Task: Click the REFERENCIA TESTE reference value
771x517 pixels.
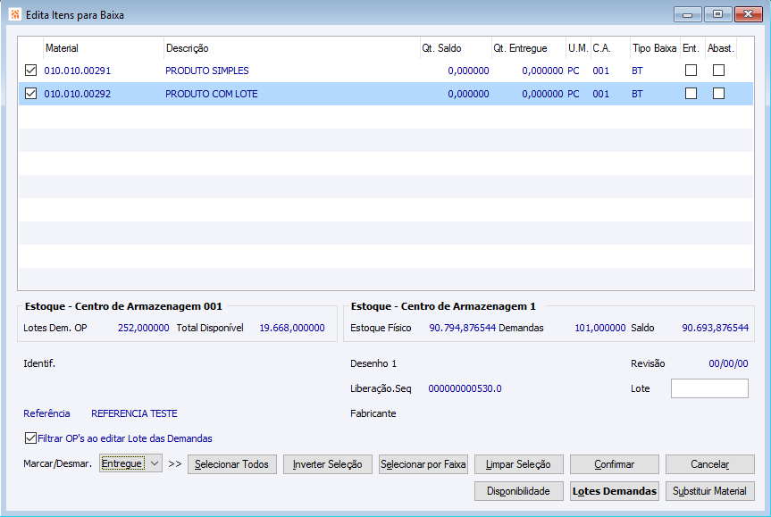Action: point(134,413)
